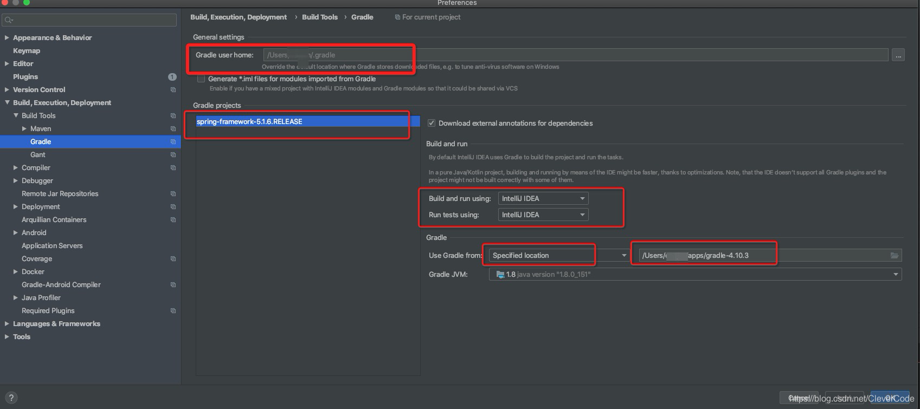Collapse Build, Execution, Deployment section

coord(7,102)
